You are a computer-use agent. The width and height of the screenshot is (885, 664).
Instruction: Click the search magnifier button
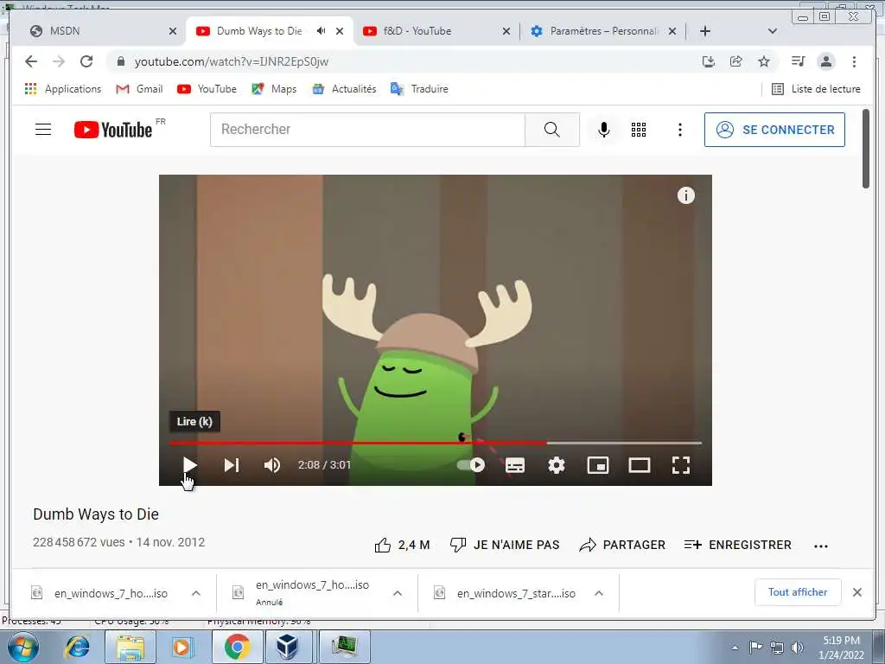pyautogui.click(x=552, y=130)
